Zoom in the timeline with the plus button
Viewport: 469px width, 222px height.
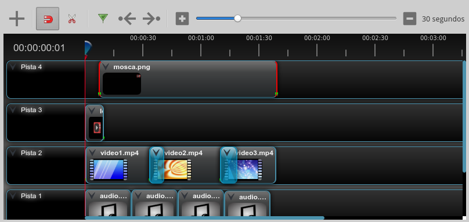click(x=182, y=19)
